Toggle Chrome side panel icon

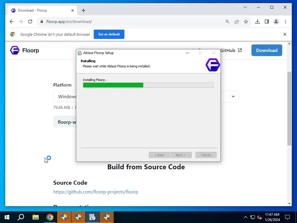(267, 21)
